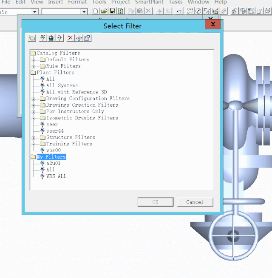Click the chart-with-pencil icon before the ruler

215,11
